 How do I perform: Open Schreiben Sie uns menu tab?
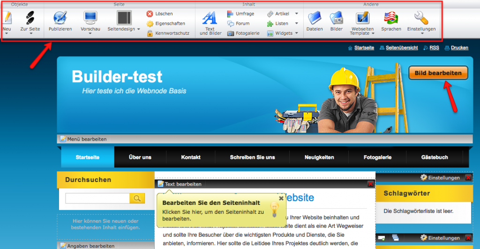pos(252,157)
